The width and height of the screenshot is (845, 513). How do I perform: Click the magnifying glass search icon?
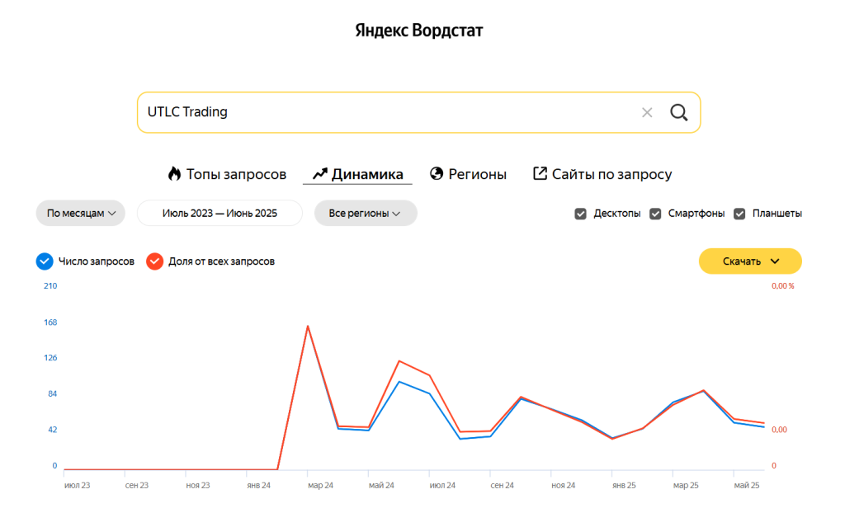pos(678,112)
